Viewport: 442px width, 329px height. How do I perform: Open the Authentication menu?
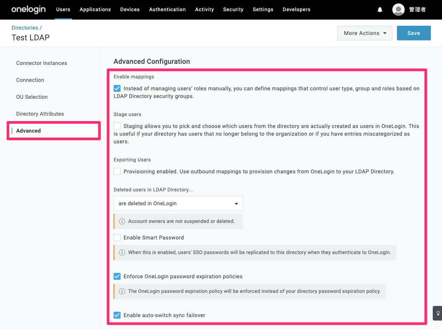tap(167, 10)
